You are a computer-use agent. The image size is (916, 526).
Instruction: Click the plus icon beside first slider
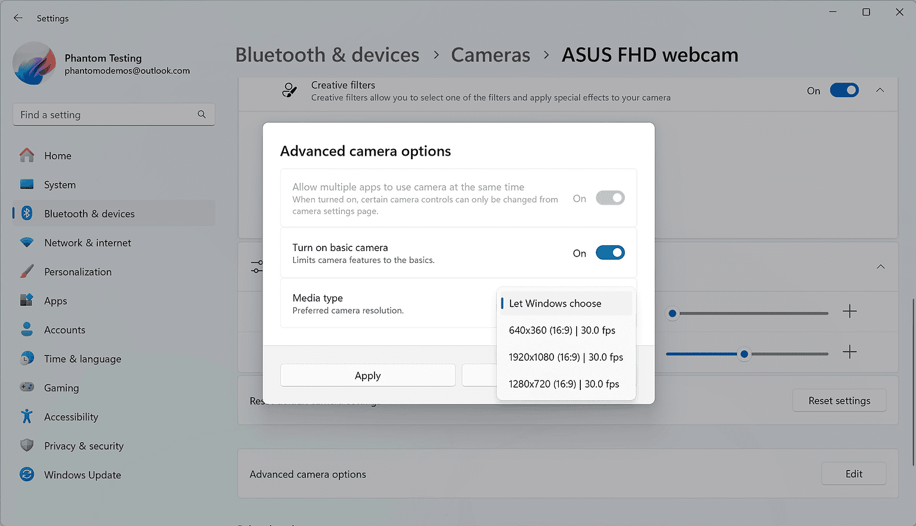(850, 311)
